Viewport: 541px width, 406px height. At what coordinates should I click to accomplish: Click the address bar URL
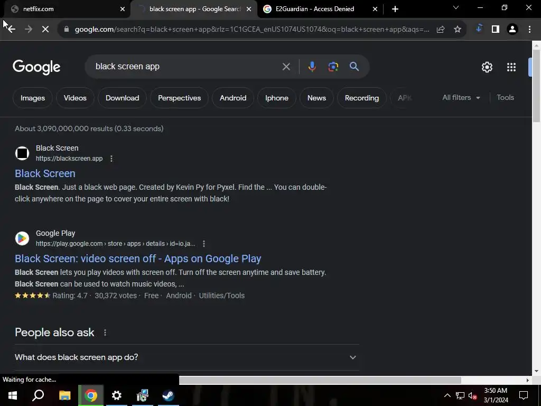[252, 30]
